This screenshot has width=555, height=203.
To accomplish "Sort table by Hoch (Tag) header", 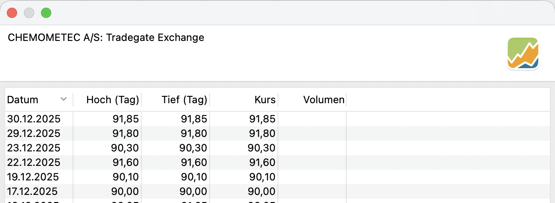I will point(113,100).
